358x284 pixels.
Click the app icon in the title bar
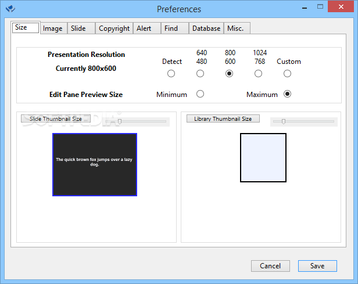coord(10,9)
